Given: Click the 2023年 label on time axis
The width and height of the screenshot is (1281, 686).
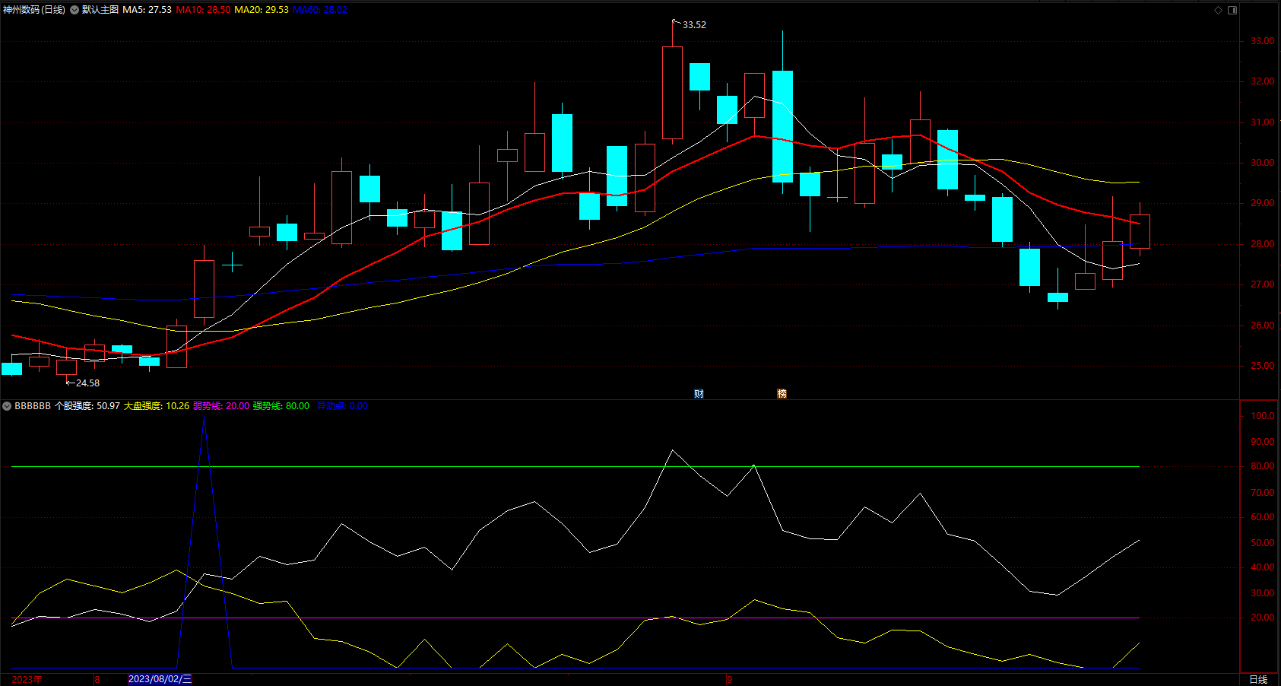Looking at the screenshot, I should tap(27, 679).
